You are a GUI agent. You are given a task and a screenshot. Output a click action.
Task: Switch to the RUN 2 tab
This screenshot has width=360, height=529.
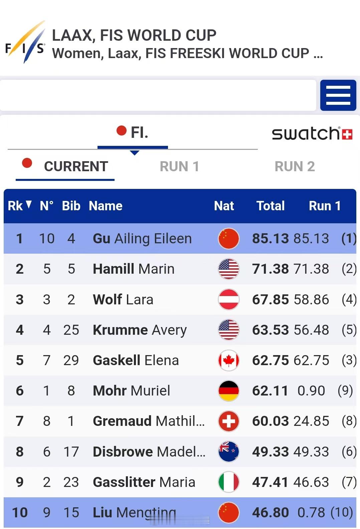[x=295, y=166]
